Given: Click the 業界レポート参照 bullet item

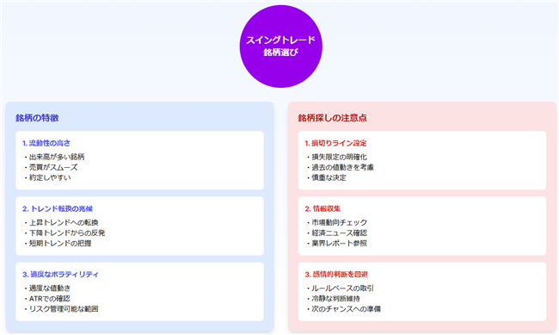Looking at the screenshot, I should coord(337,243).
